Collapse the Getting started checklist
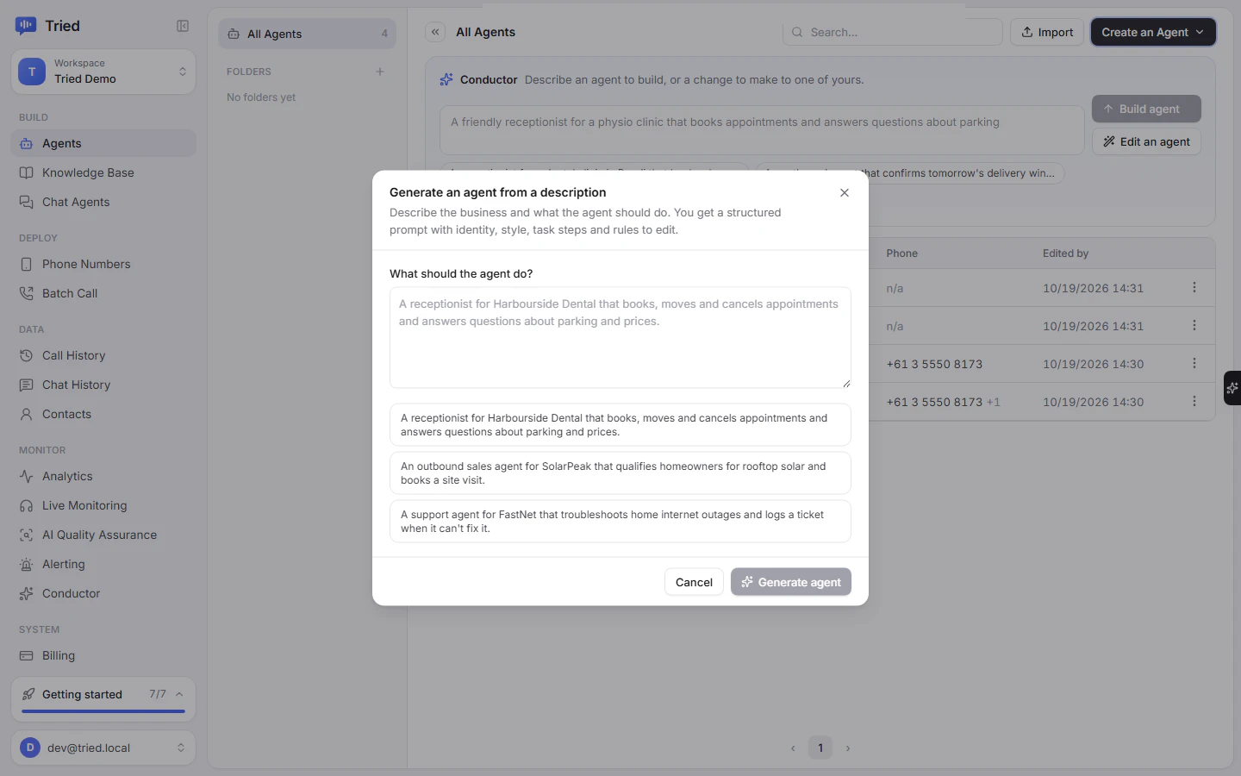Image resolution: width=1241 pixels, height=776 pixels. [179, 694]
